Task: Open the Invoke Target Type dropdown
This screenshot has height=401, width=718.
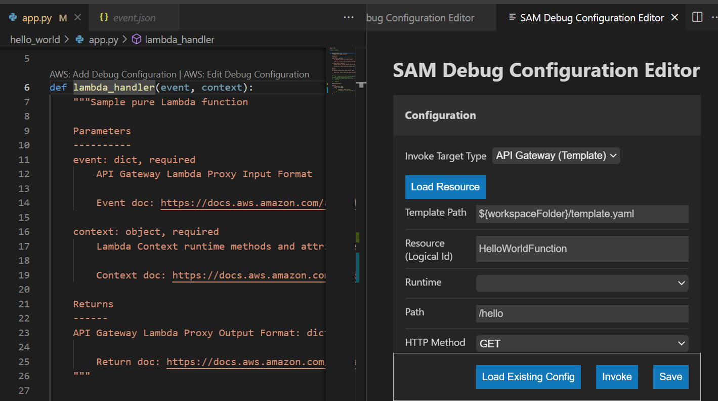Action: (x=556, y=155)
